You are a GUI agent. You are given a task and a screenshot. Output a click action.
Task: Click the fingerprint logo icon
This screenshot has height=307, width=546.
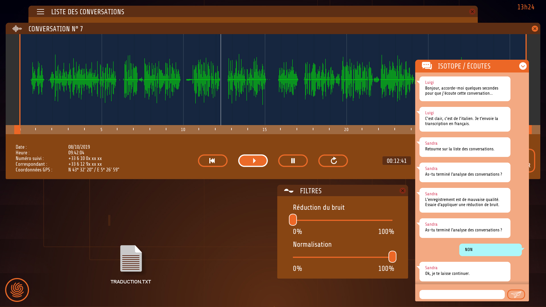[17, 290]
